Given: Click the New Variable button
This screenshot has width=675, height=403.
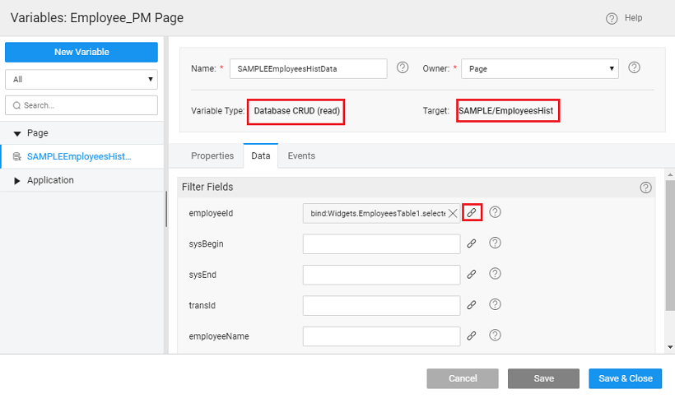Looking at the screenshot, I should (x=81, y=52).
